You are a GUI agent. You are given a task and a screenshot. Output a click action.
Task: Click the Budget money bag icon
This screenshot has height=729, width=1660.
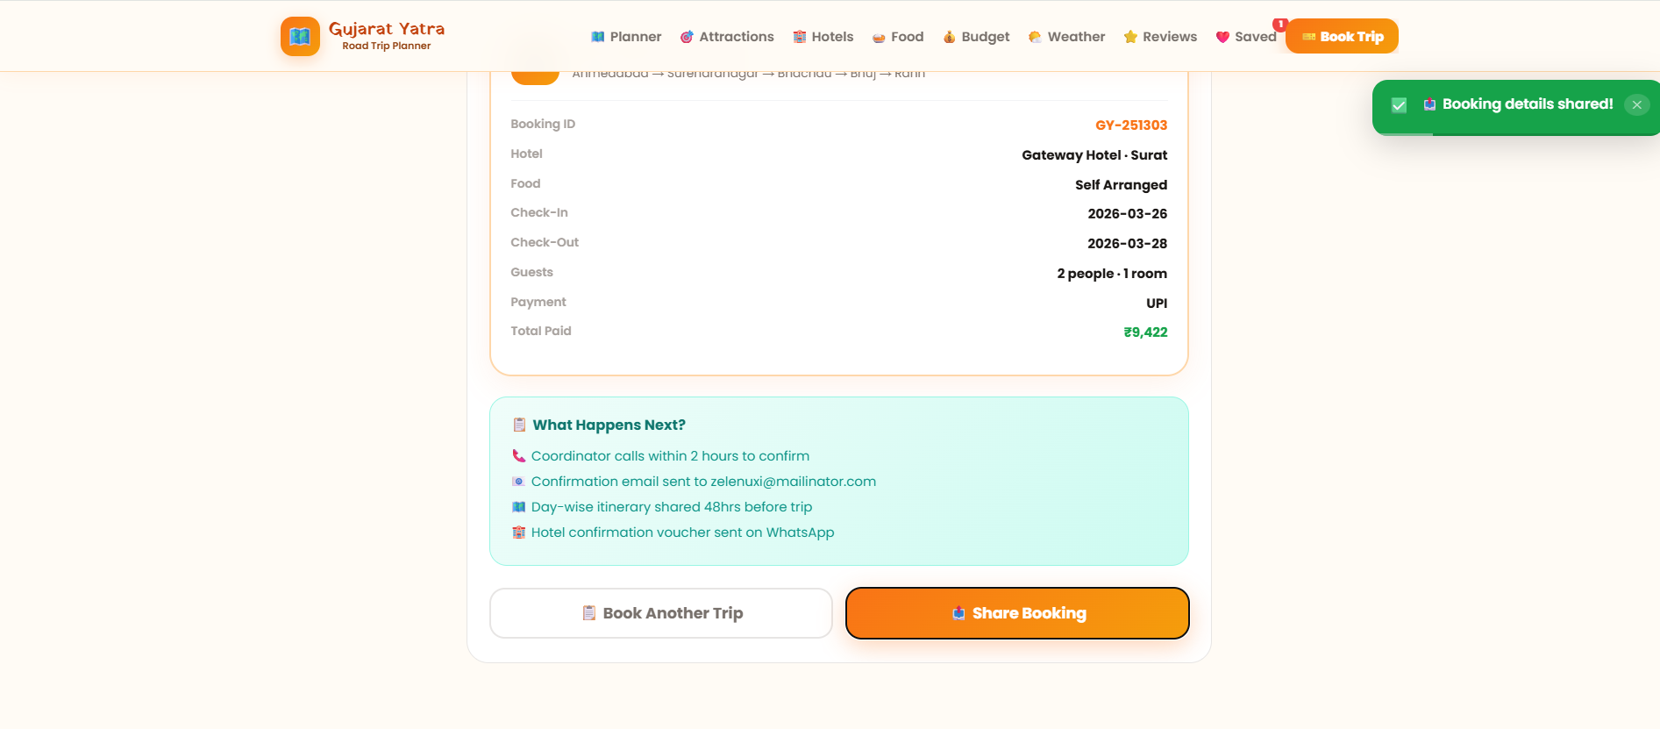coord(948,36)
